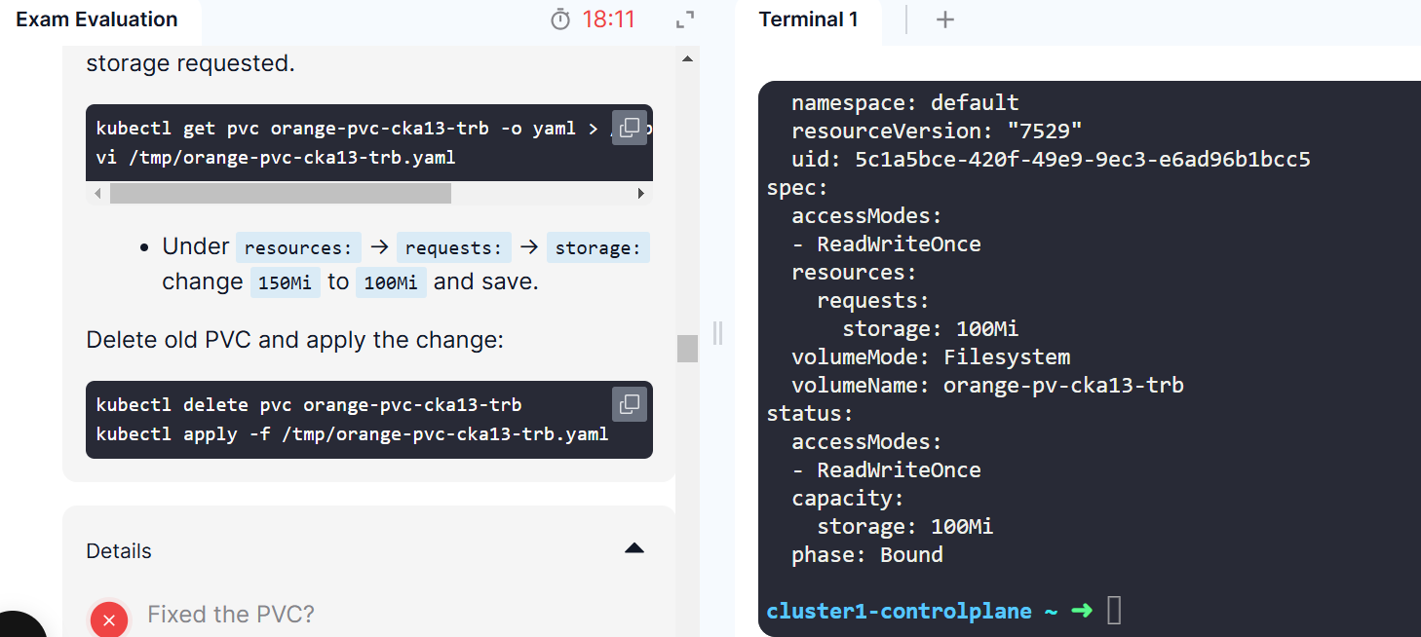Click the solution panel's vertical scrollbar thumb
The height and width of the screenshot is (637, 1421).
tap(688, 348)
